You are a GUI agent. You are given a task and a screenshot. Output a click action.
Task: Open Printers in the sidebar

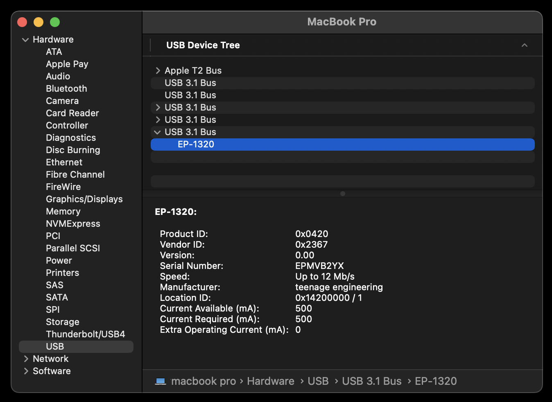(63, 273)
